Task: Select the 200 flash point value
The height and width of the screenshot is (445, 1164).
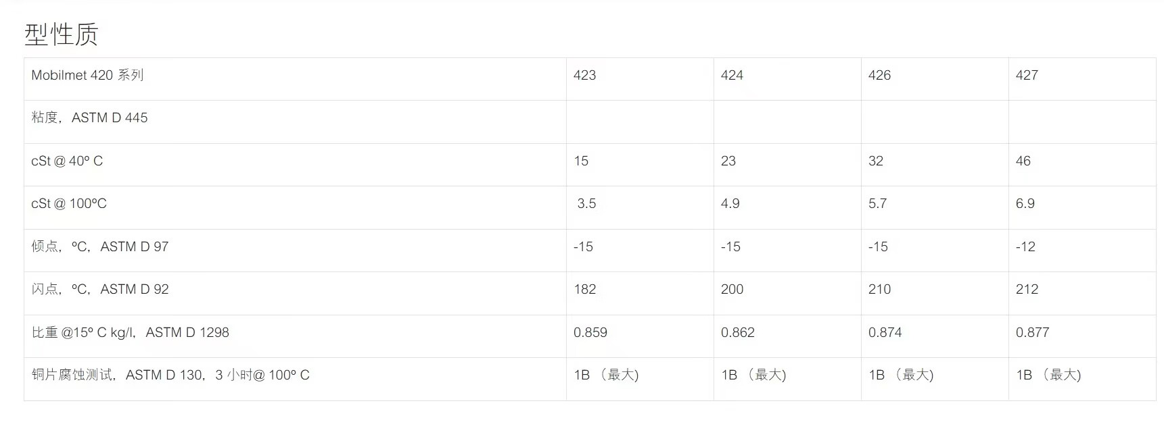Action: tap(732, 289)
